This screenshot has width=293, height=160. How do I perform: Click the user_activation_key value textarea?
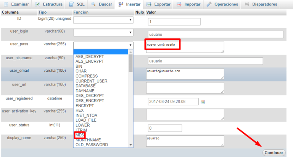[185, 114]
